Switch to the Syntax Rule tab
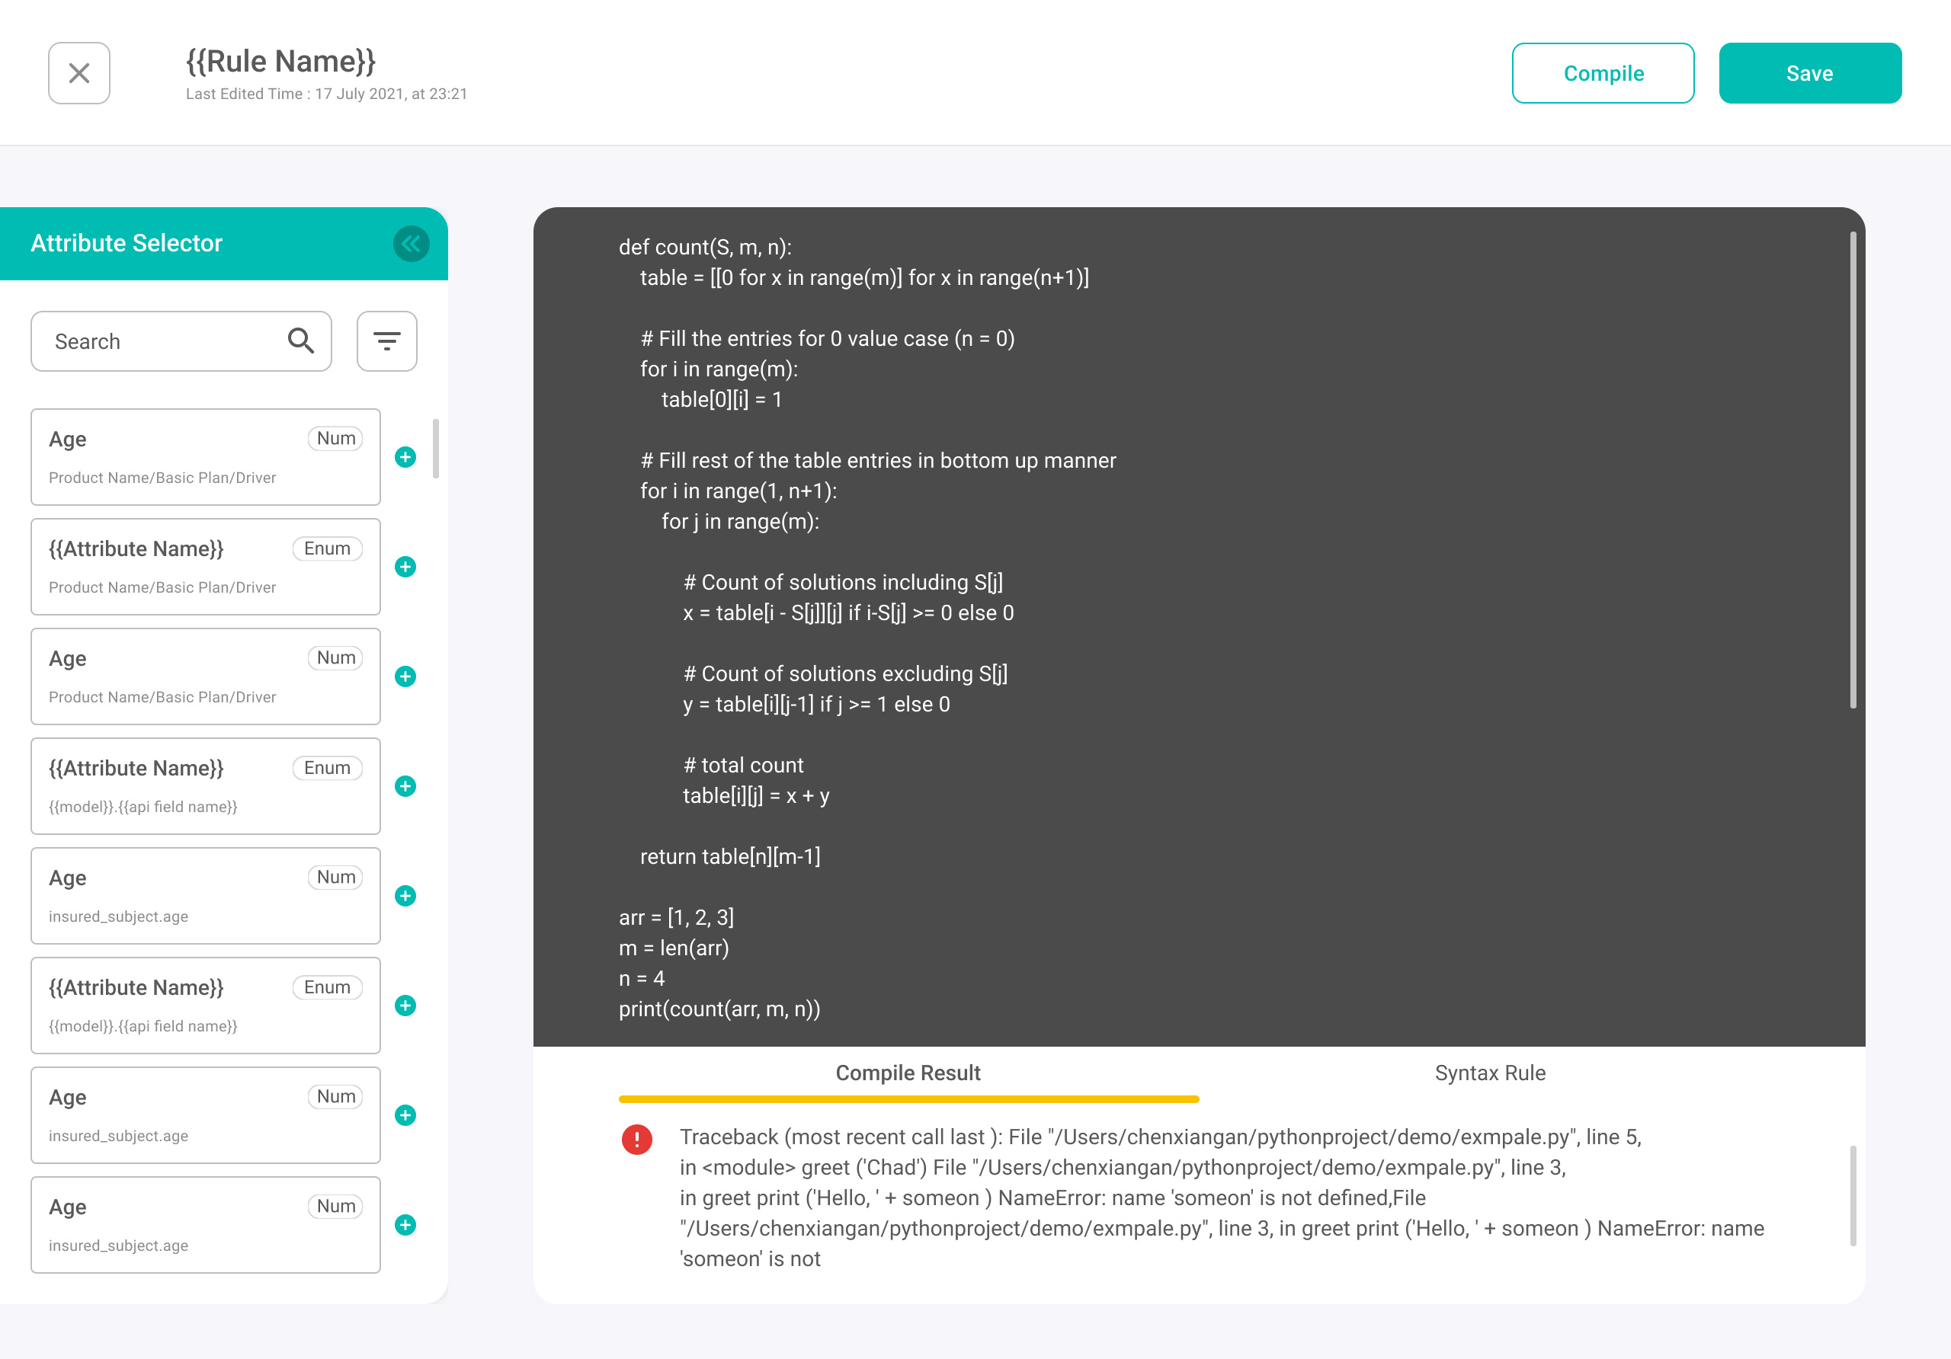 [x=1490, y=1073]
